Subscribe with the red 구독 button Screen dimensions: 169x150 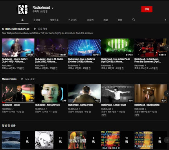coord(147,9)
